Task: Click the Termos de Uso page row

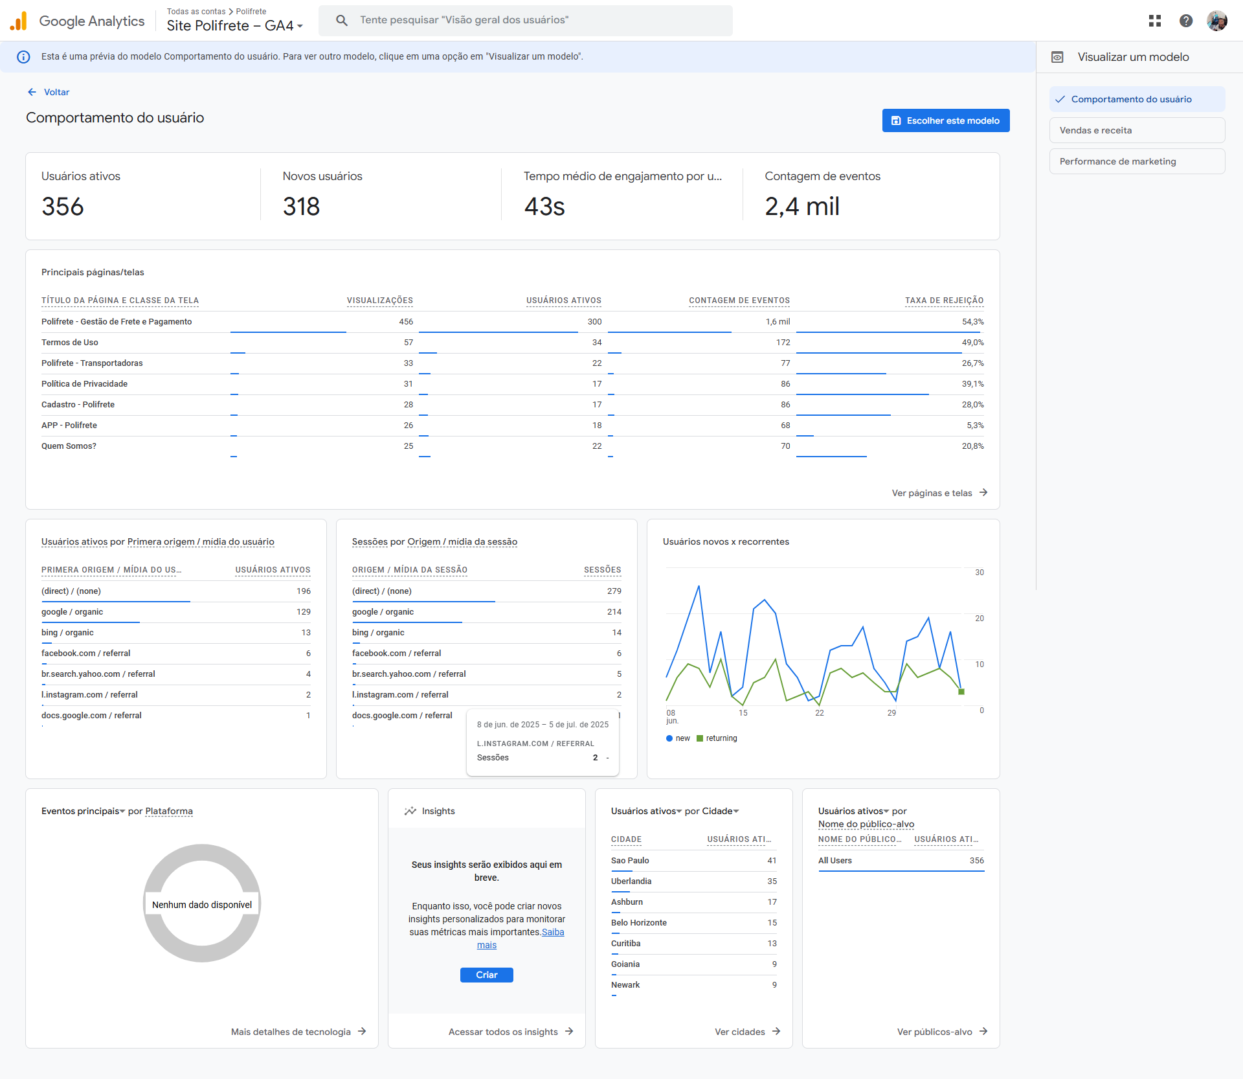Action: (513, 343)
